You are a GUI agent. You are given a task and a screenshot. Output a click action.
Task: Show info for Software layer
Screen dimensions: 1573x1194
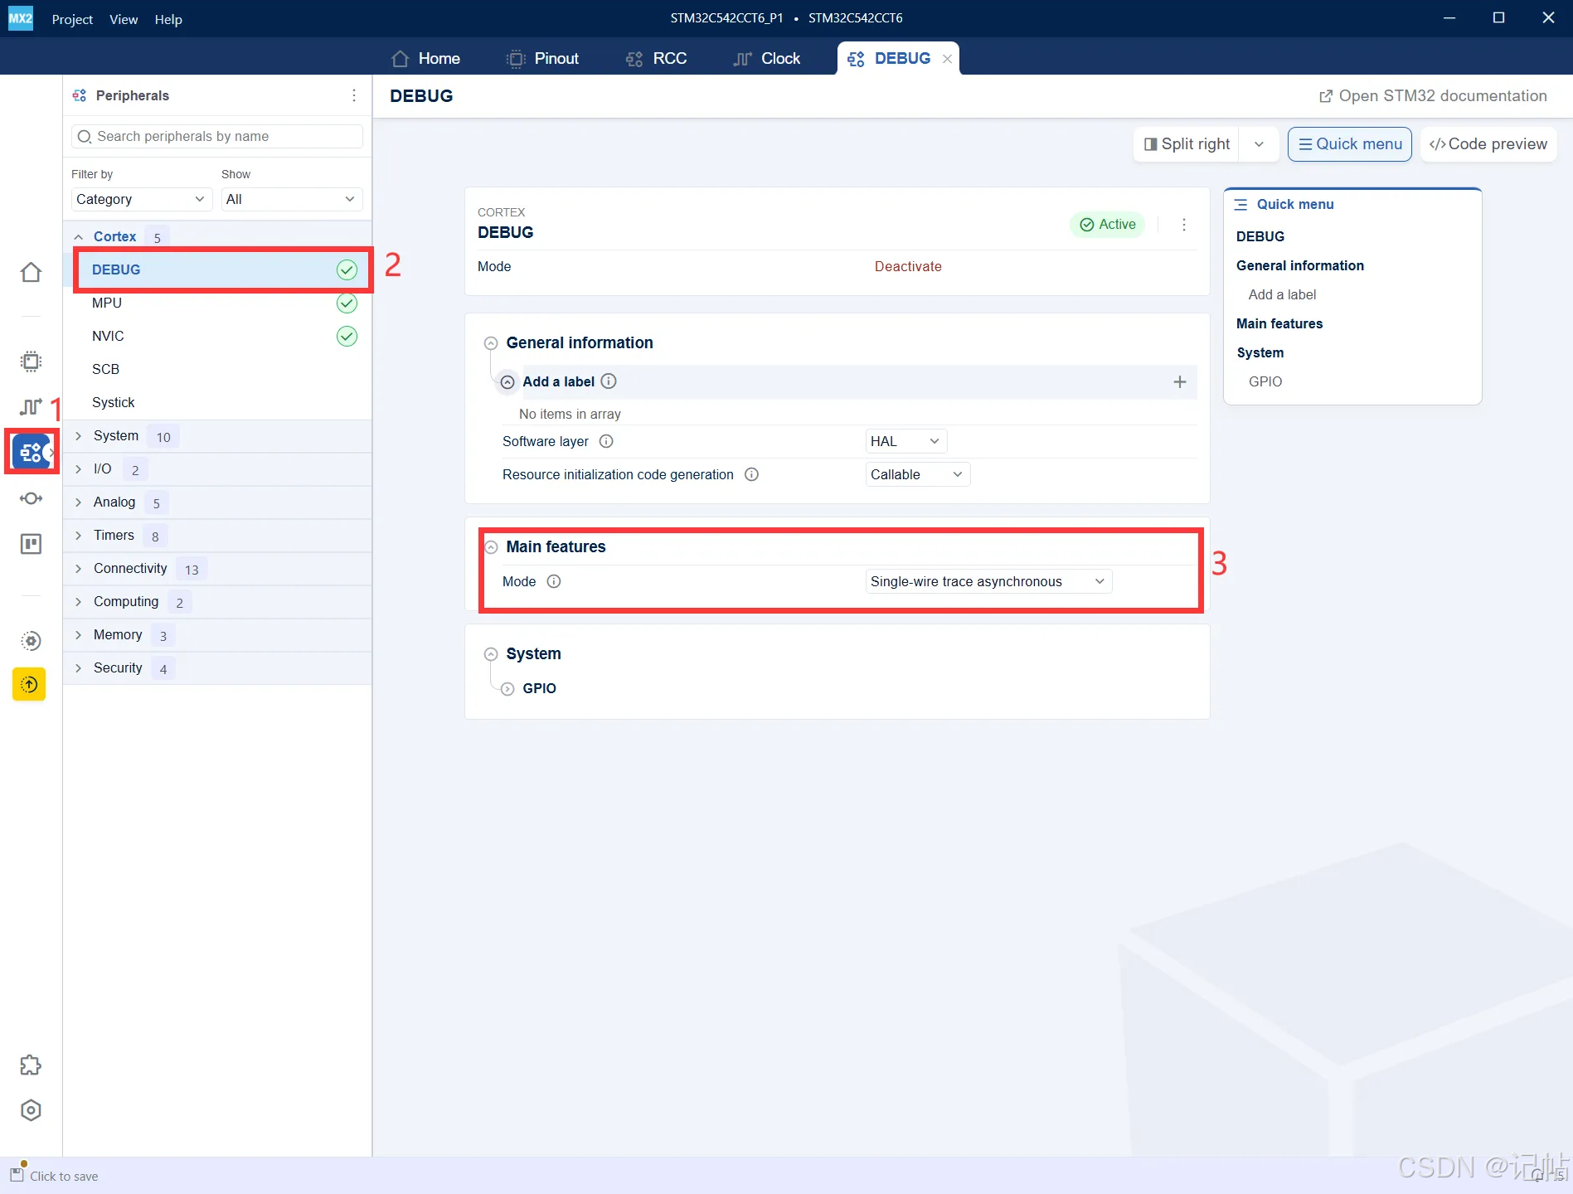[606, 441]
